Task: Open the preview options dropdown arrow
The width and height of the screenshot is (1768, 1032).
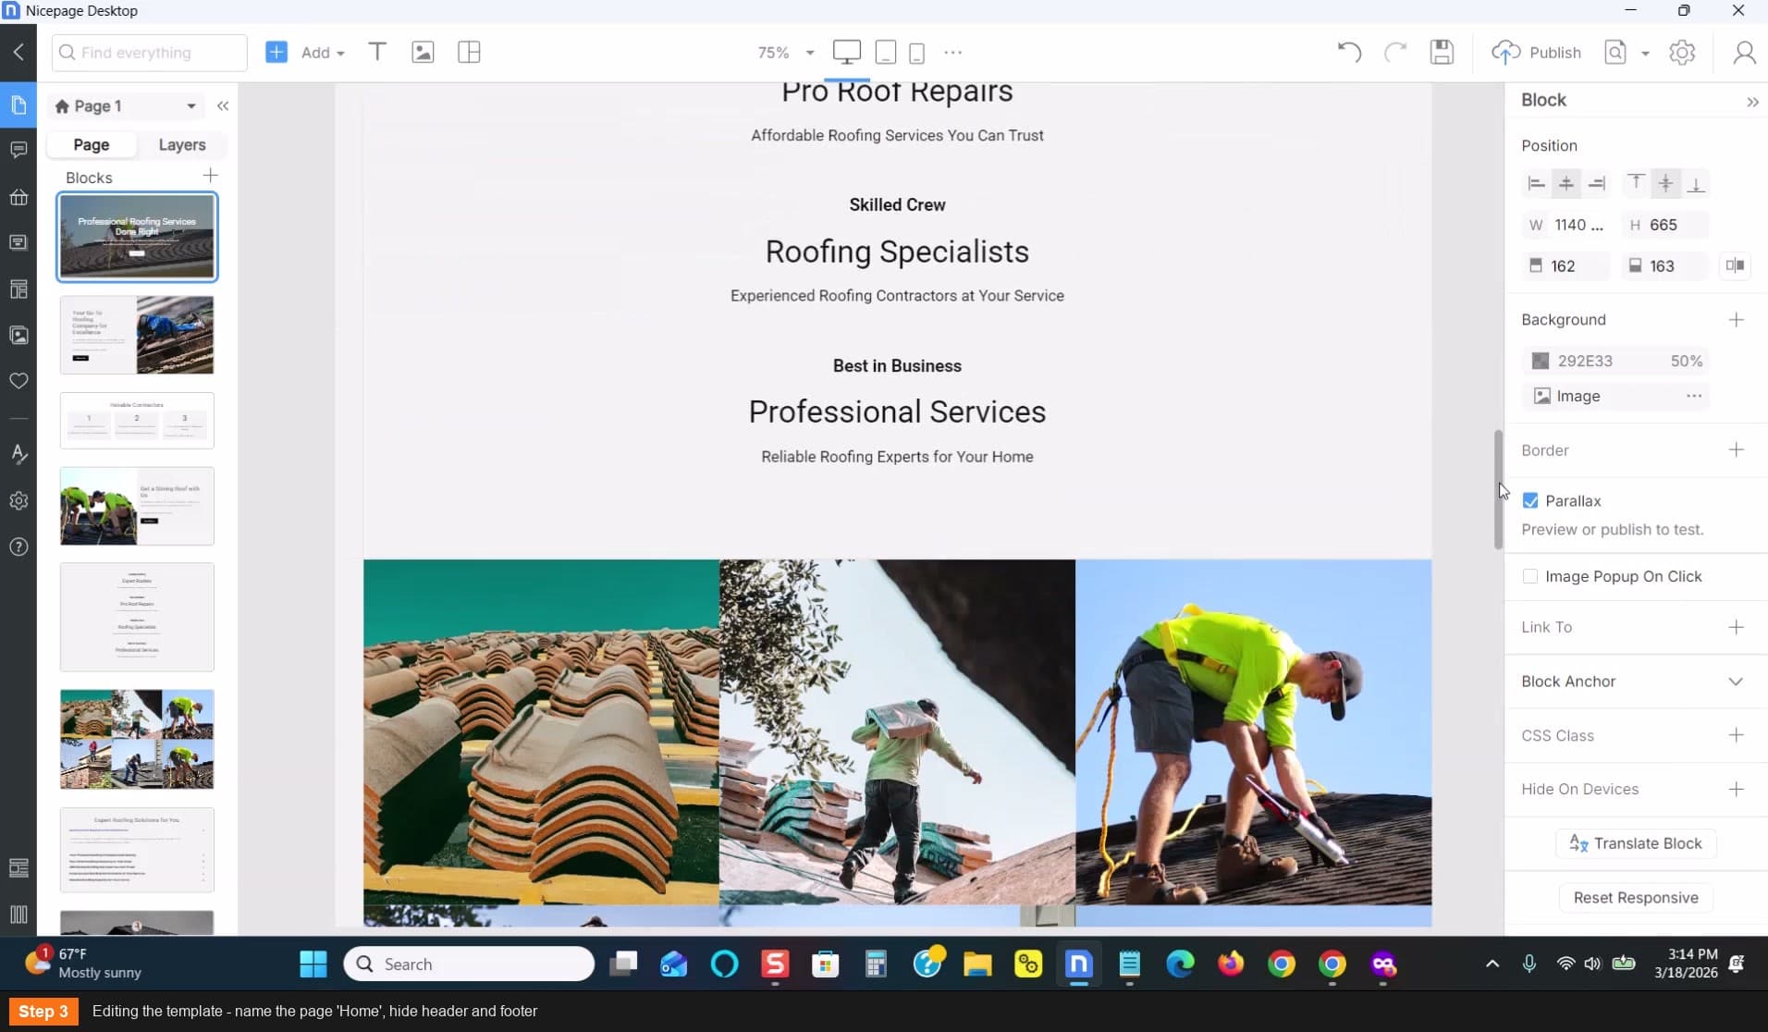Action: pyautogui.click(x=1645, y=54)
